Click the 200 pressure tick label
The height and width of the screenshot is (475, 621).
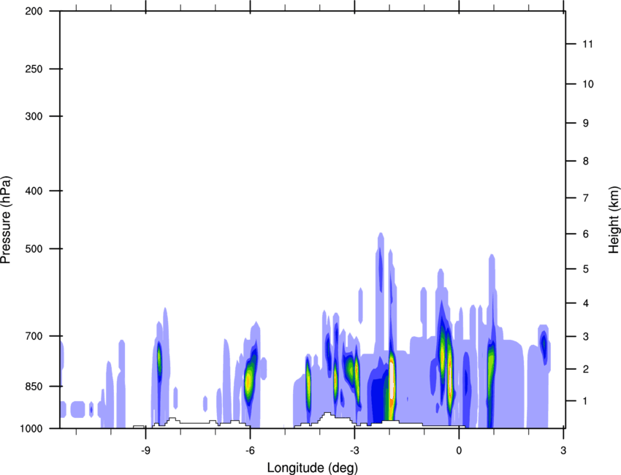tap(34, 11)
